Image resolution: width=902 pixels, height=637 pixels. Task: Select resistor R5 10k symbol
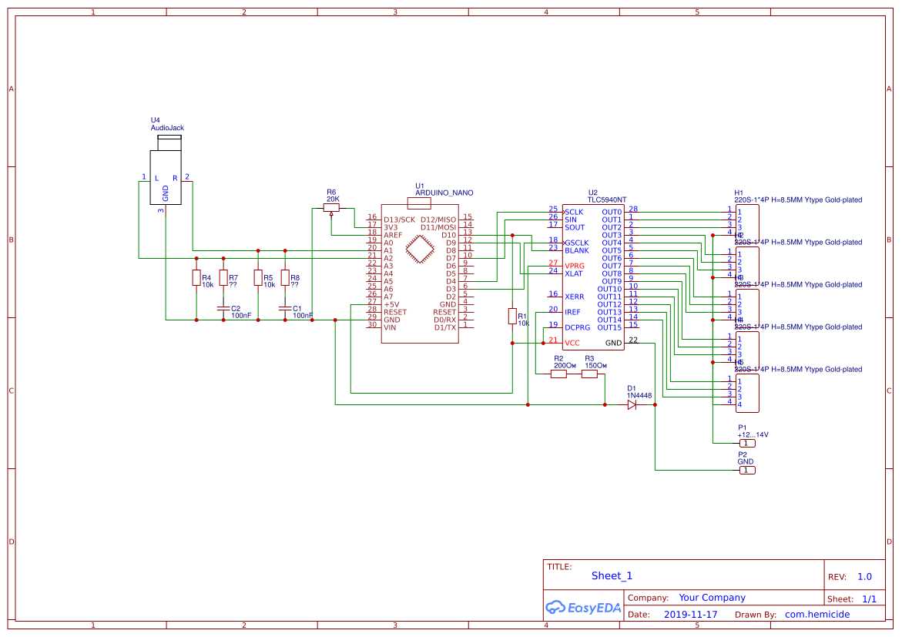coord(258,278)
